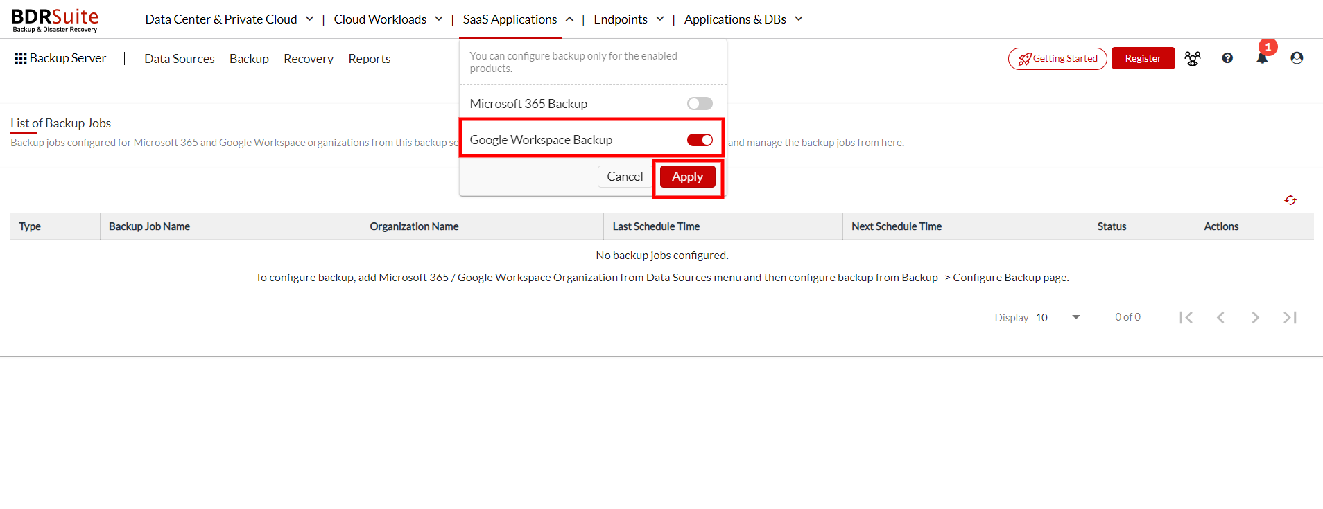Viewport: 1323px width, 509px height.
Task: Open the Backup menu
Action: pos(249,59)
